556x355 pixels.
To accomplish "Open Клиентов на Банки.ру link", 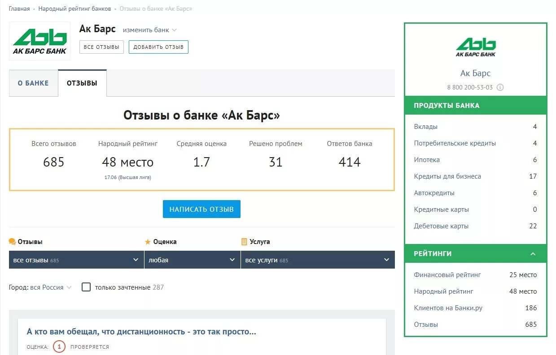I will (x=448, y=308).
